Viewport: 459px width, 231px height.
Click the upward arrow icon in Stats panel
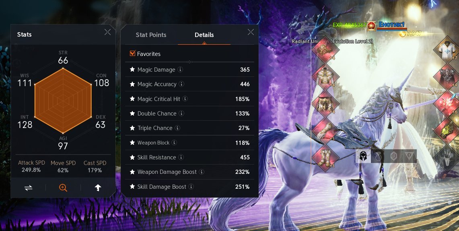pyautogui.click(x=98, y=188)
